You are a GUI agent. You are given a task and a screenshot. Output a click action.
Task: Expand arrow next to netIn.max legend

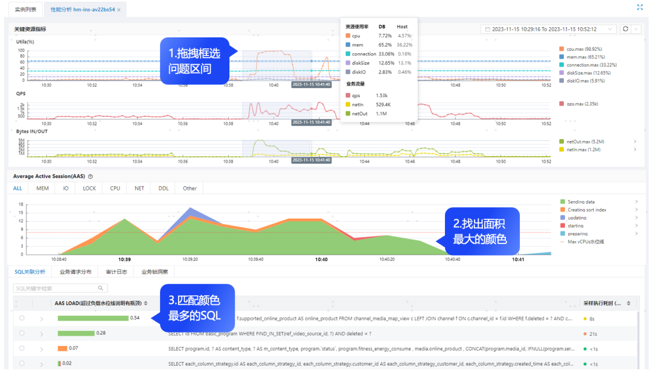635,149
